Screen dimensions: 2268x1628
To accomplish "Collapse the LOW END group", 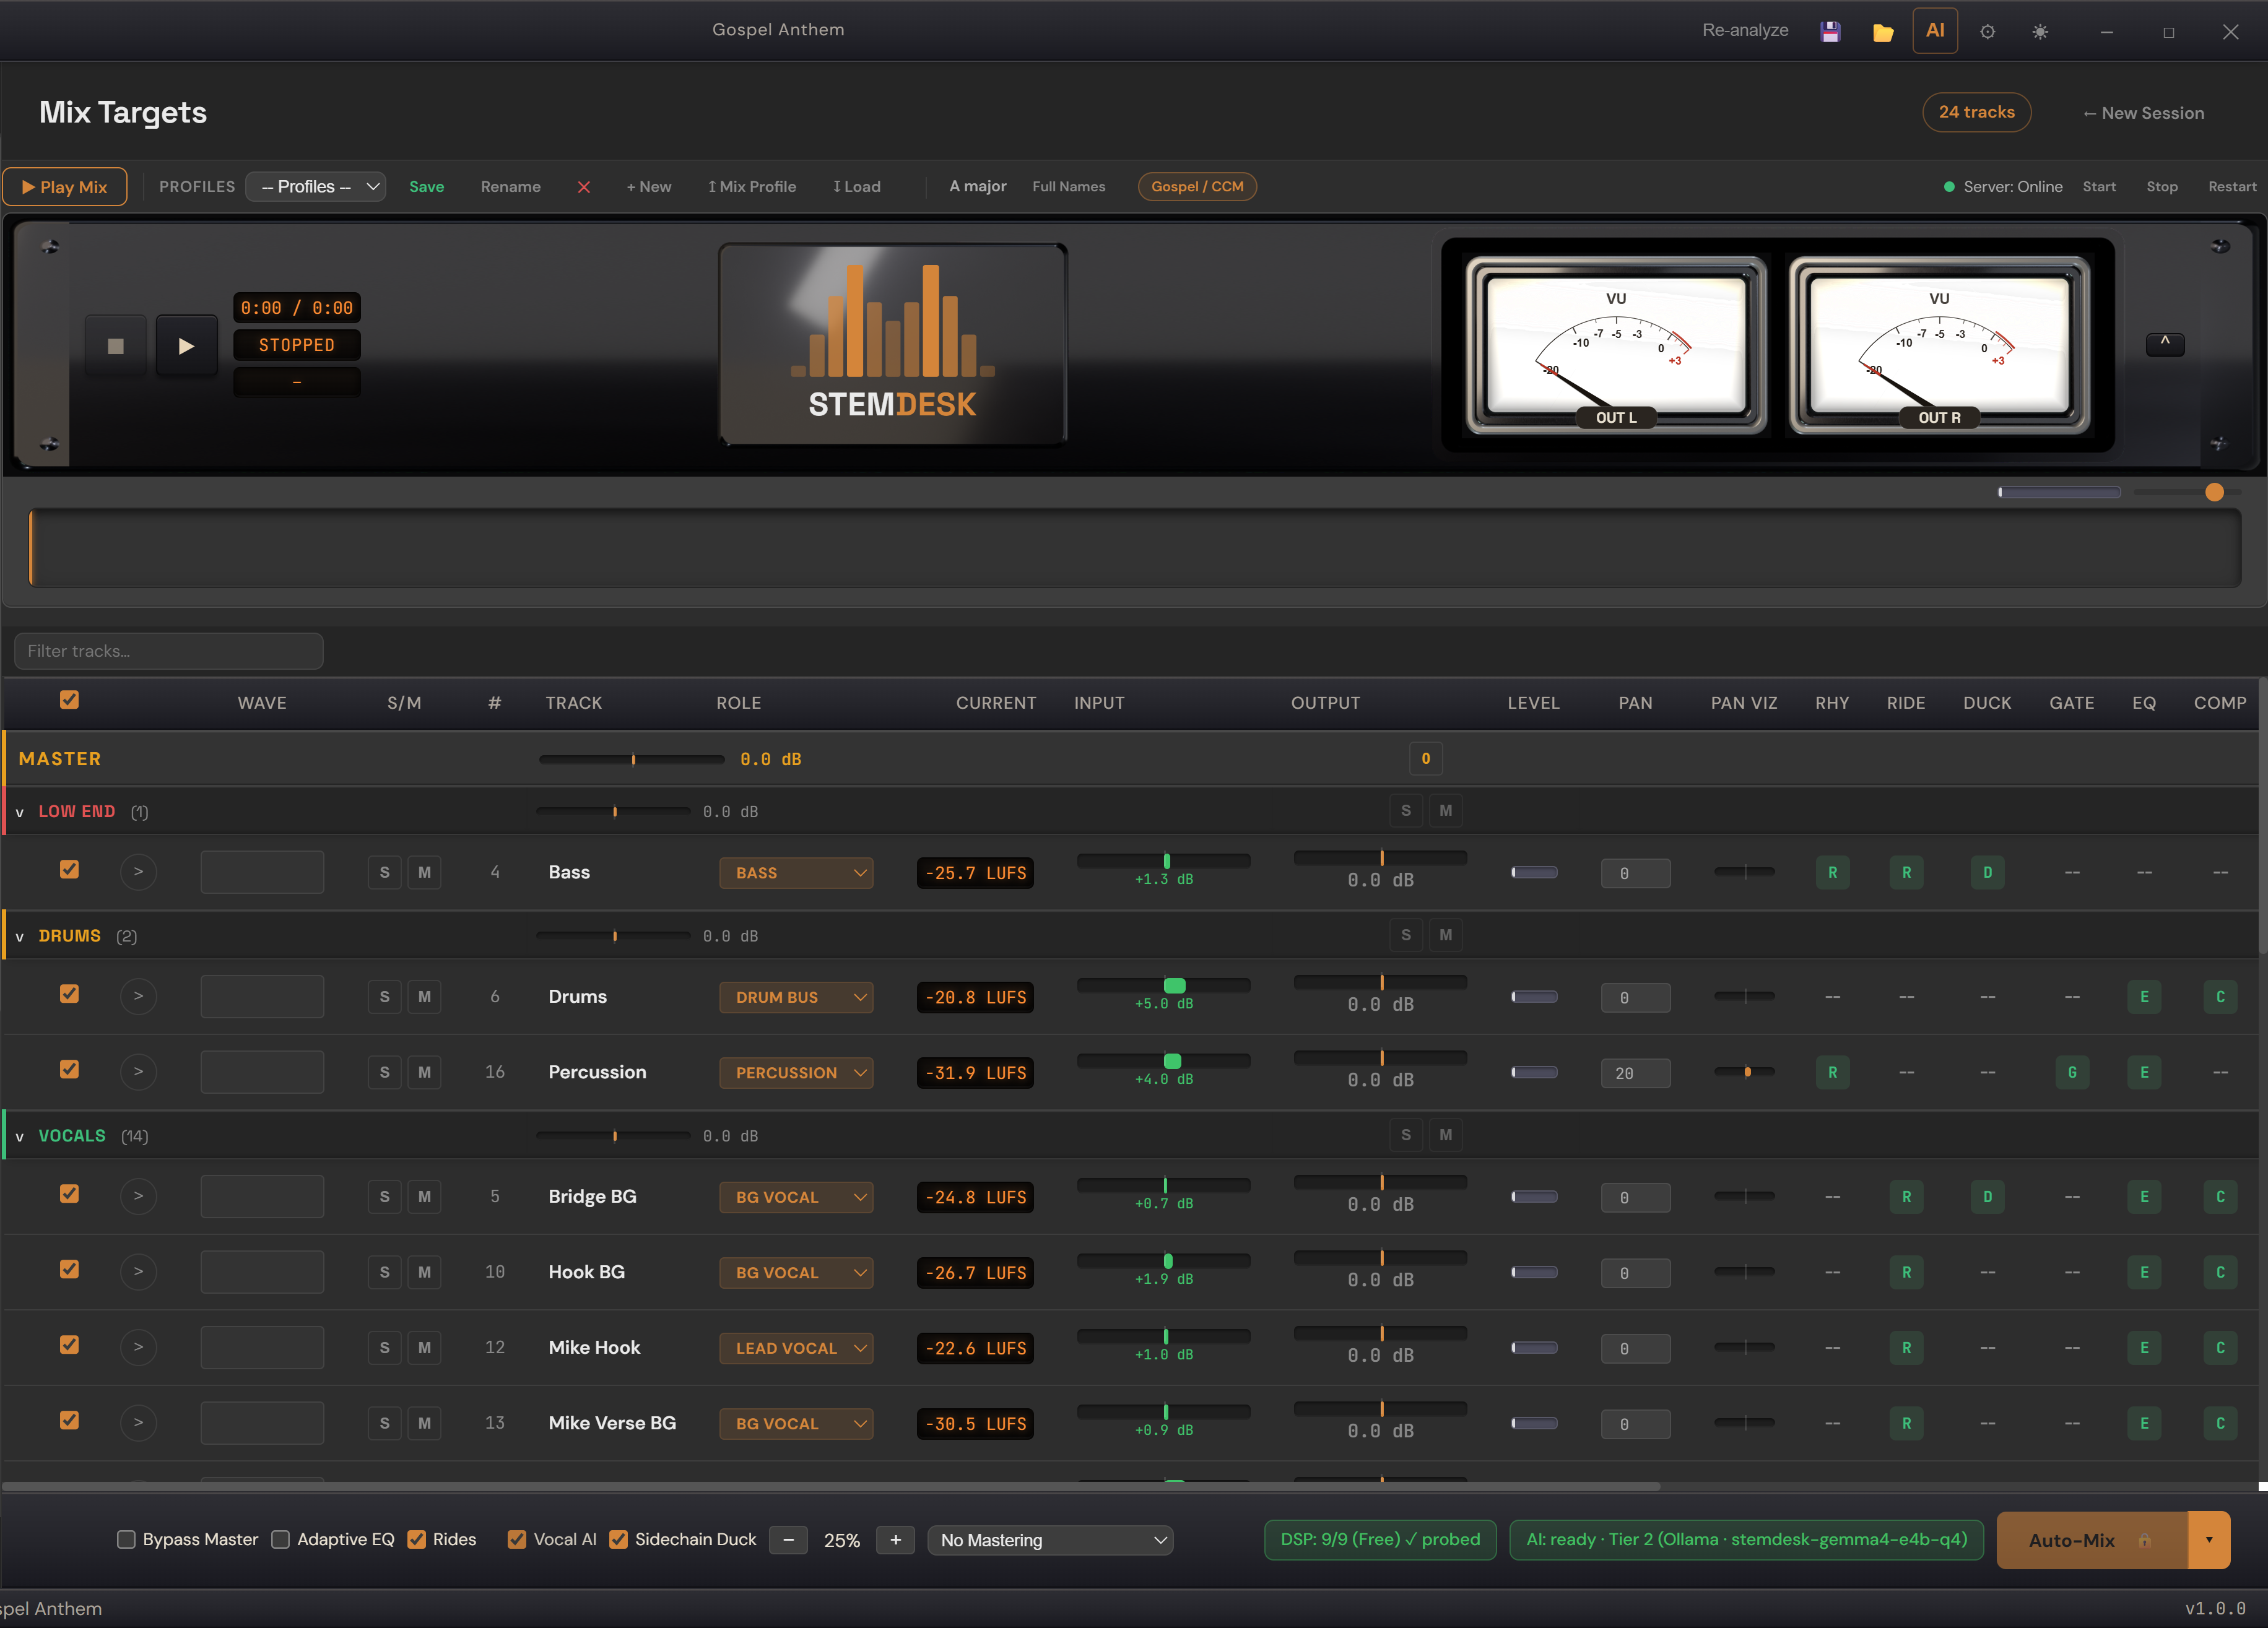I will (x=19, y=812).
